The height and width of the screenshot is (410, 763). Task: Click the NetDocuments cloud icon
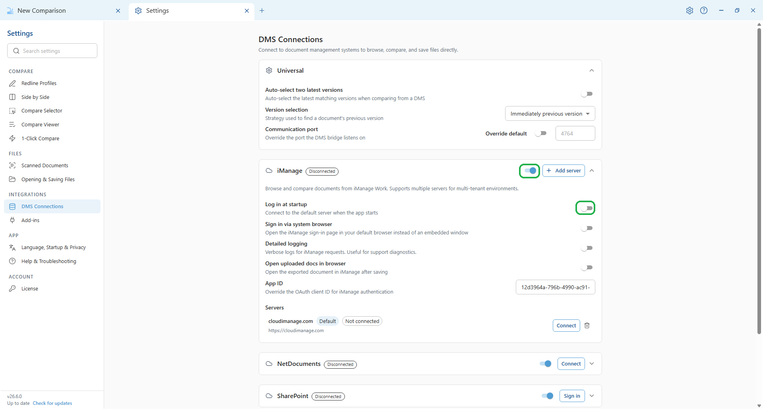tap(269, 364)
